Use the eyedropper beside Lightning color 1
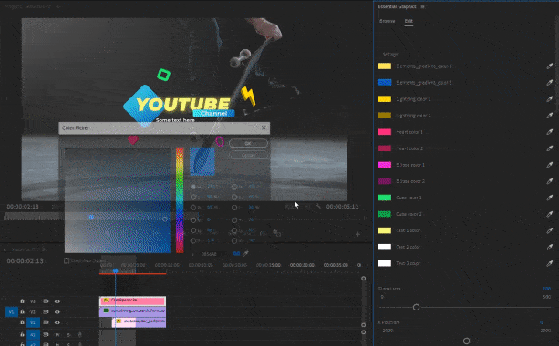559x346 pixels. pyautogui.click(x=549, y=99)
